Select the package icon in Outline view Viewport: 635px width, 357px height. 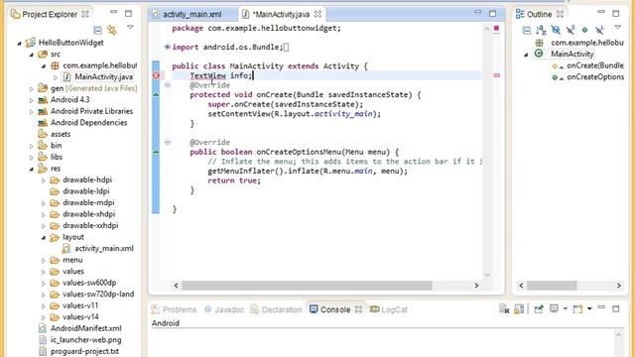(x=539, y=42)
